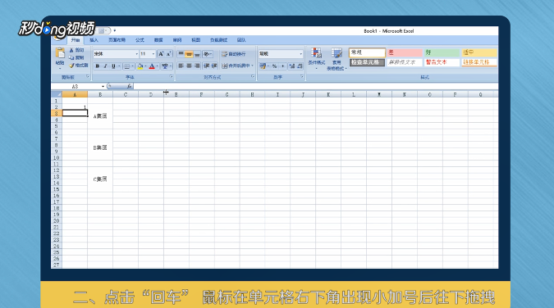The height and width of the screenshot is (308, 554).
Task: Click the Copy icon
Action: point(71,58)
